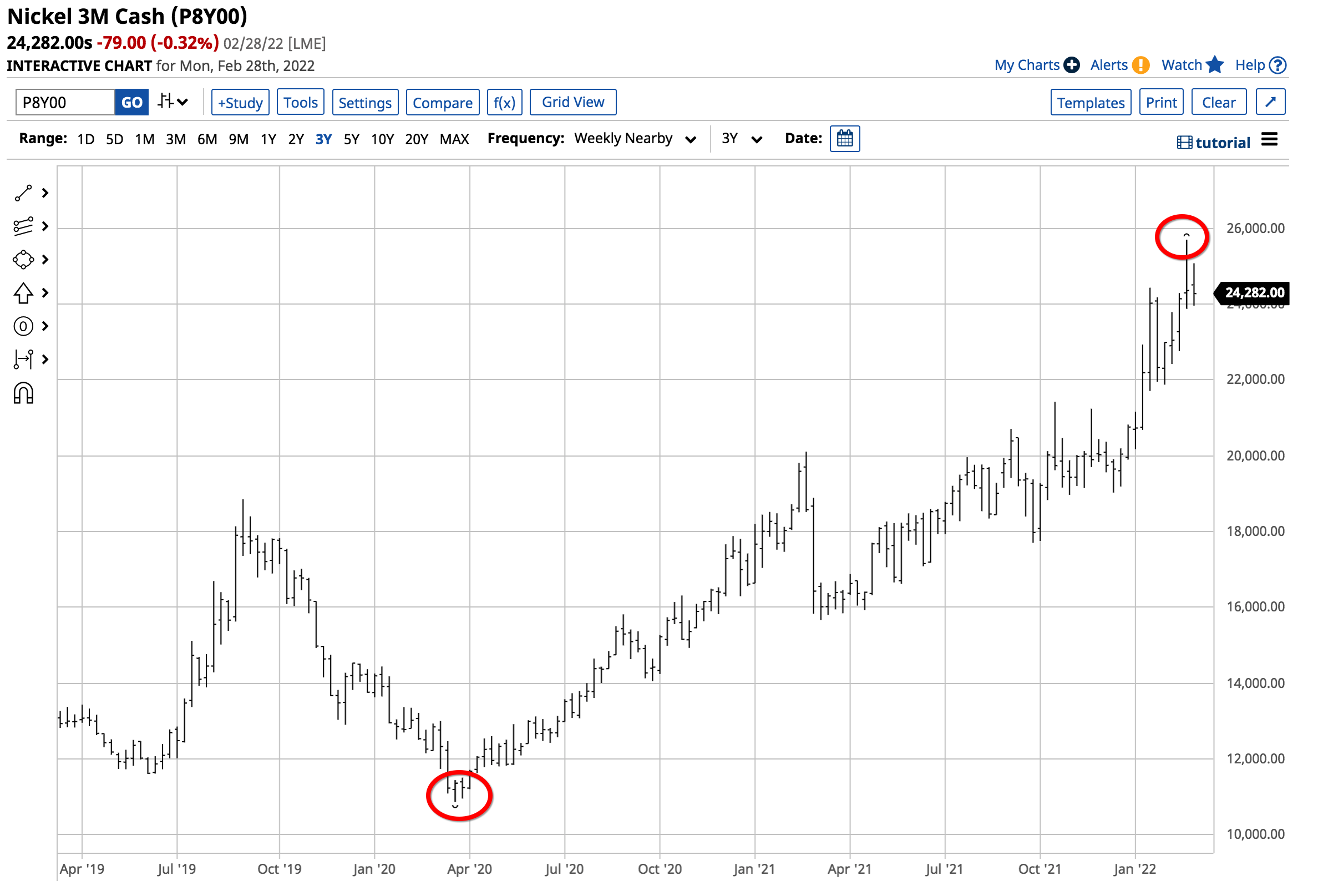Select the 1M range option

tap(145, 139)
